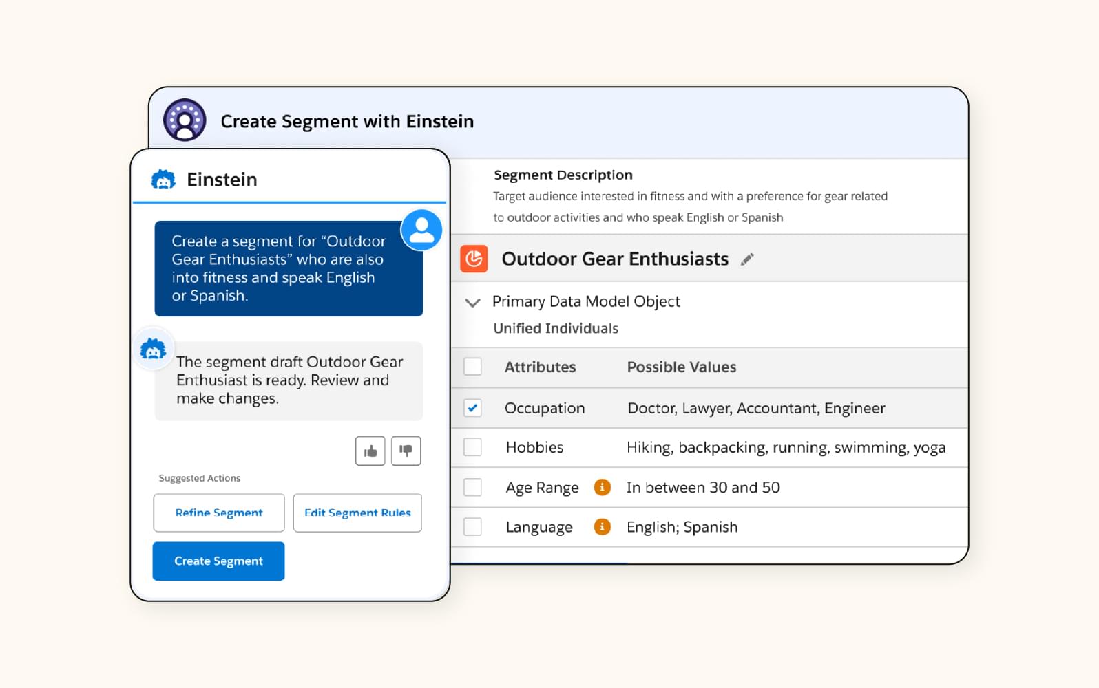Give thumbs up feedback
Screen dimensions: 1099x688
tap(370, 451)
